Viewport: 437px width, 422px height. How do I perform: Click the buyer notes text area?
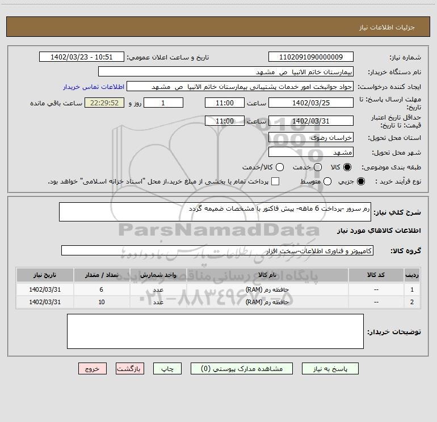tap(215, 331)
